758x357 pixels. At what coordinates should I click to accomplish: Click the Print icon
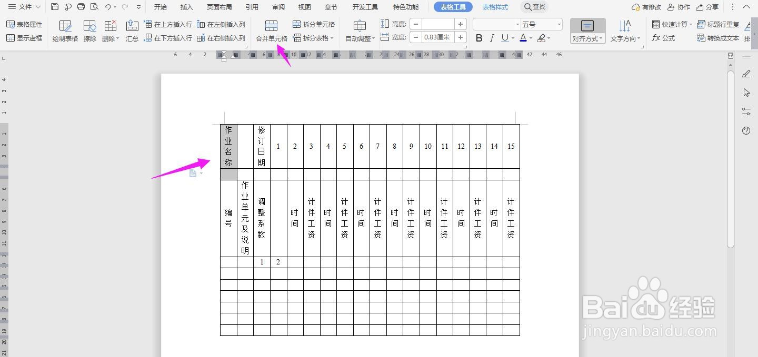81,7
